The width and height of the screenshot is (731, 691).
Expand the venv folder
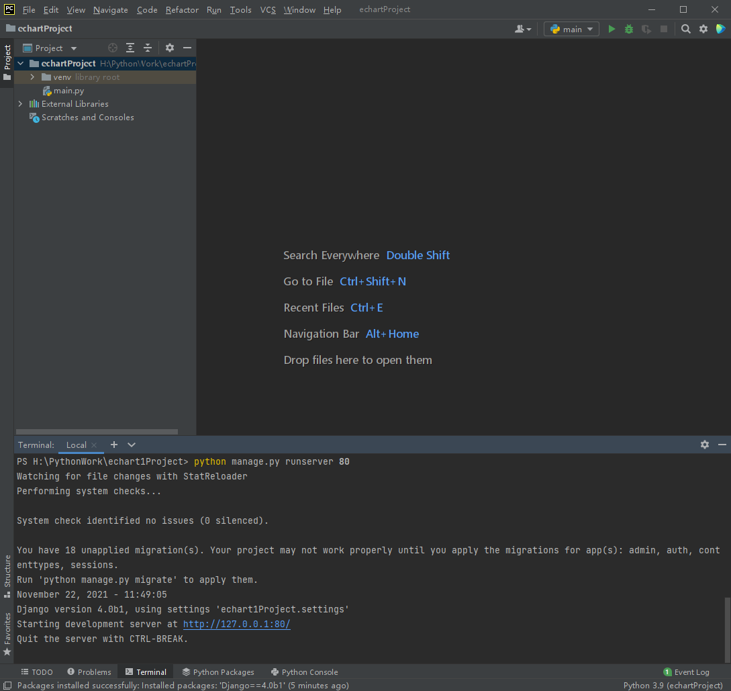[32, 77]
